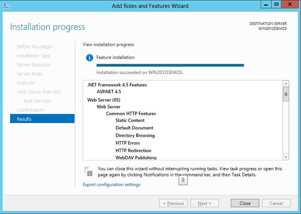Select the Results step in the sidebar
Image resolution: width=301 pixels, height=214 pixels.
(42, 119)
